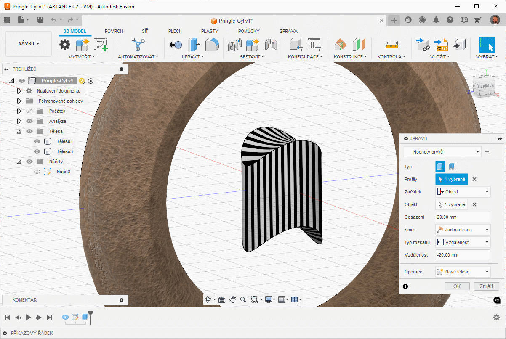This screenshot has width=506, height=339.
Task: Switch to the SÍŤ tab
Action: (x=145, y=31)
